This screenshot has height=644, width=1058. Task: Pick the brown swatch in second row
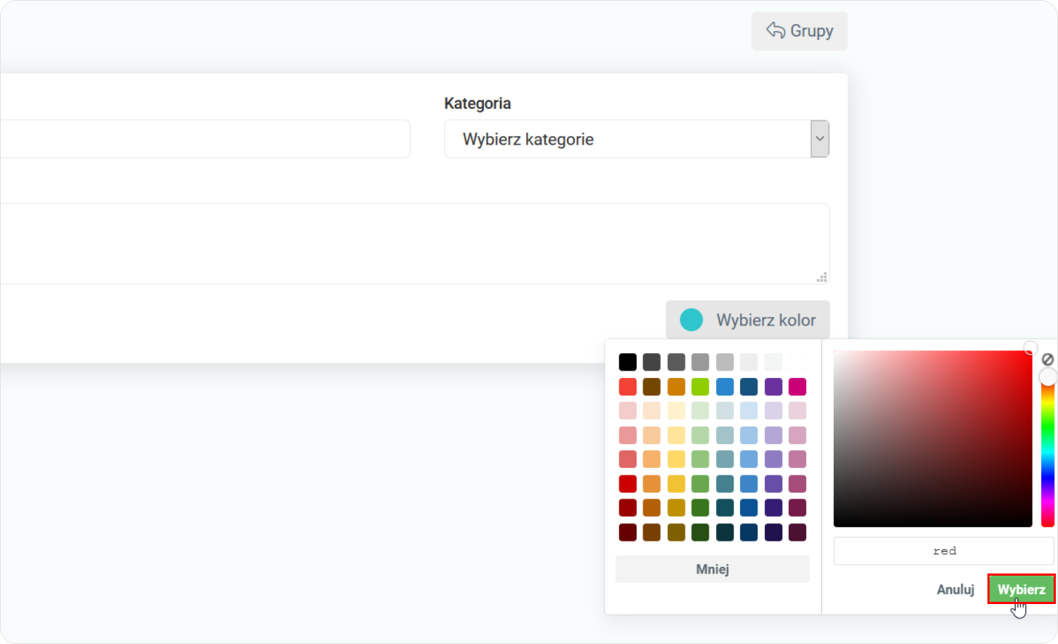652,387
